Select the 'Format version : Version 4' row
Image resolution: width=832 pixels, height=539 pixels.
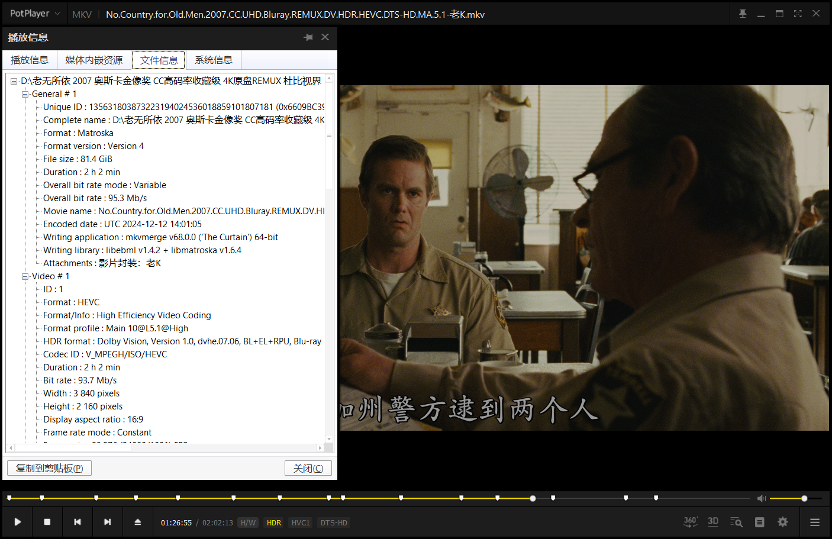point(93,146)
